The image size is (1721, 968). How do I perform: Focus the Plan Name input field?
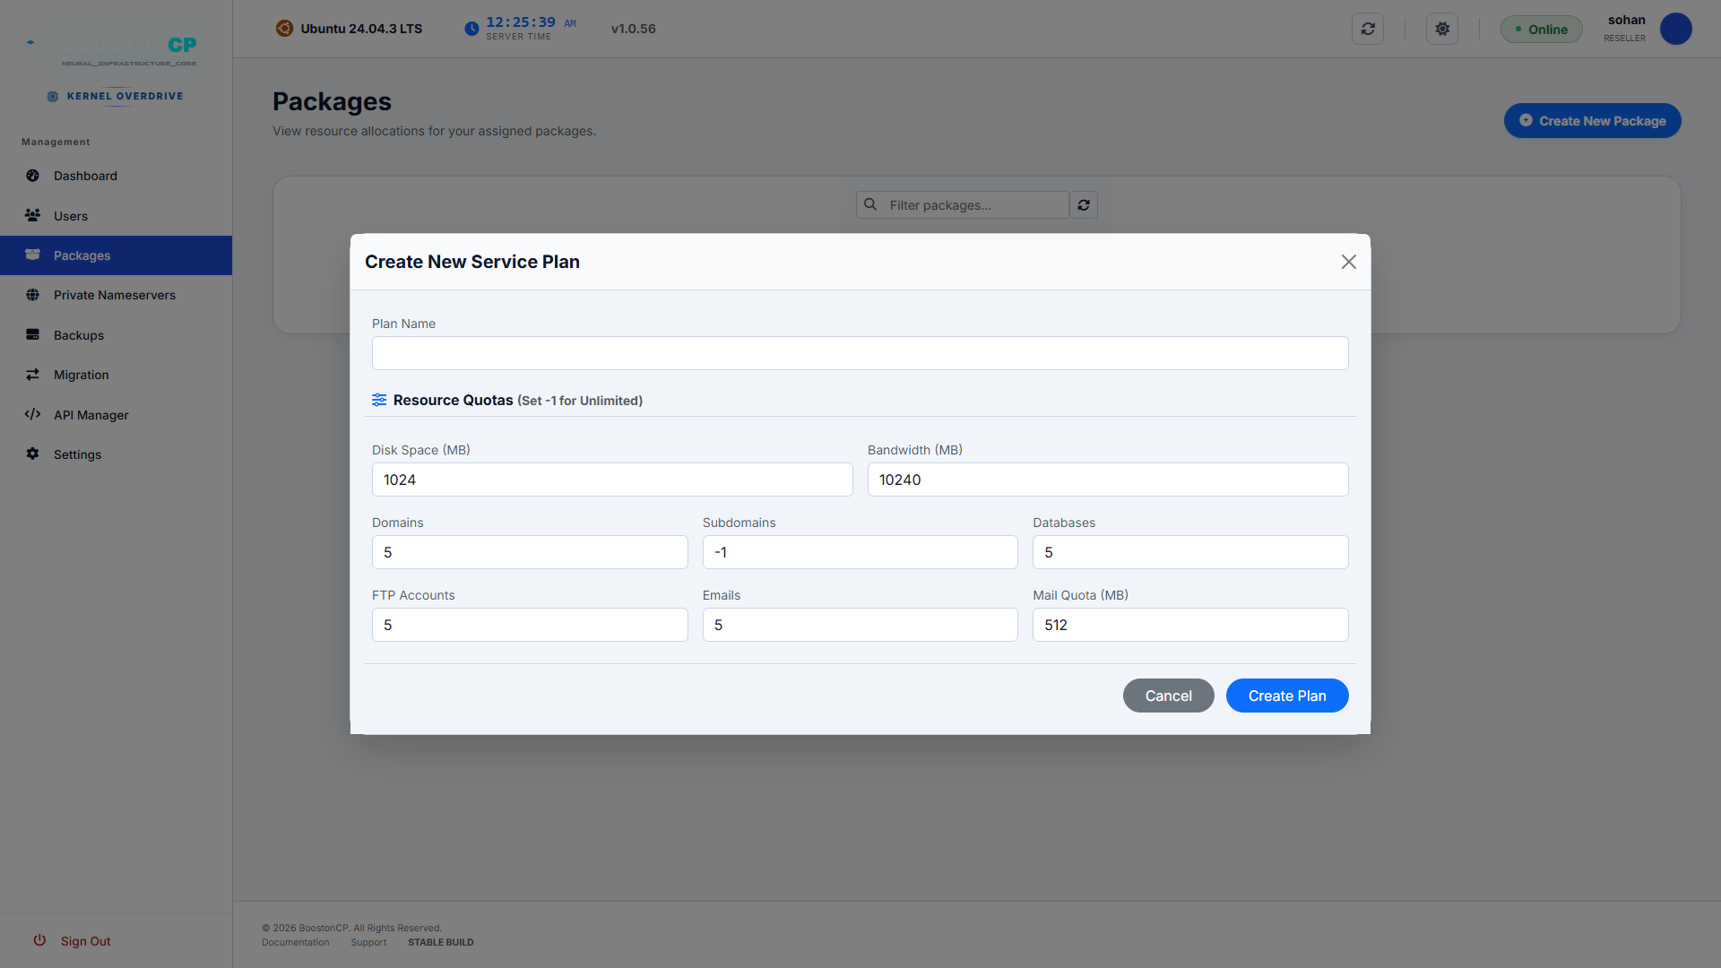(860, 353)
